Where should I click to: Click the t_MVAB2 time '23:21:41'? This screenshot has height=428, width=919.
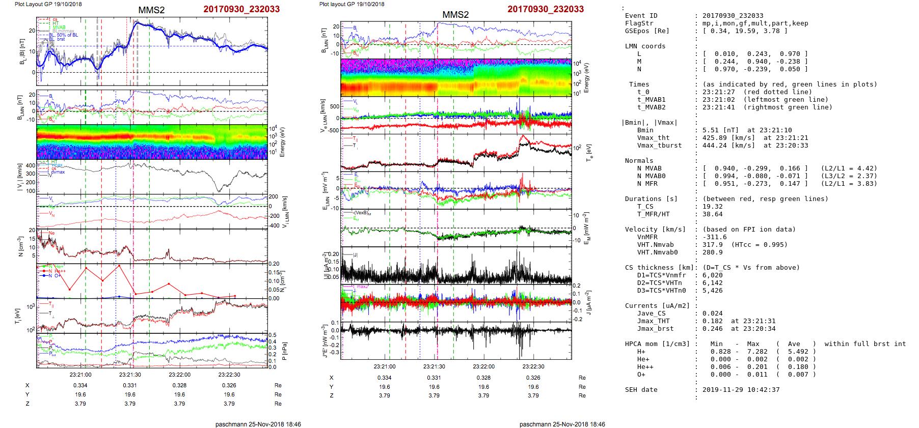(x=718, y=107)
